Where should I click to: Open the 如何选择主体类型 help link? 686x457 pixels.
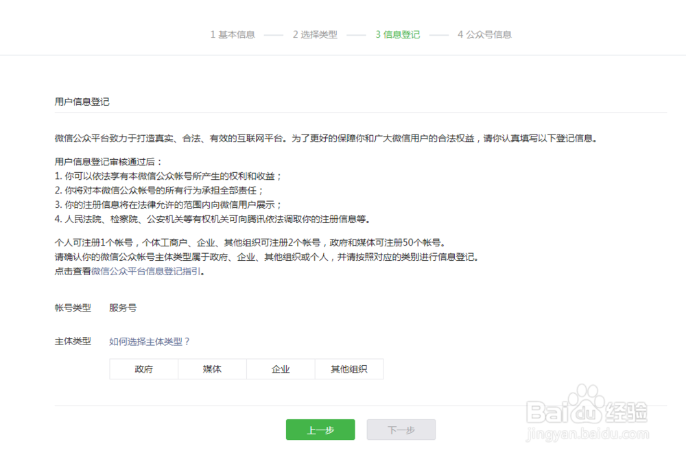pyautogui.click(x=147, y=341)
